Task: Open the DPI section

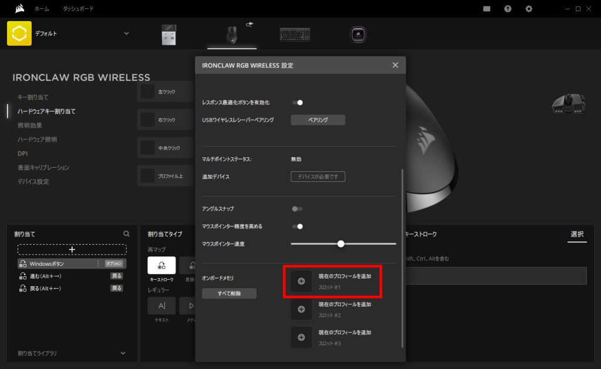Action: [23, 153]
